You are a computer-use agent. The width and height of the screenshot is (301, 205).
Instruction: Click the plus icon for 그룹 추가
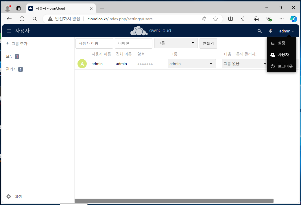(x=7, y=43)
